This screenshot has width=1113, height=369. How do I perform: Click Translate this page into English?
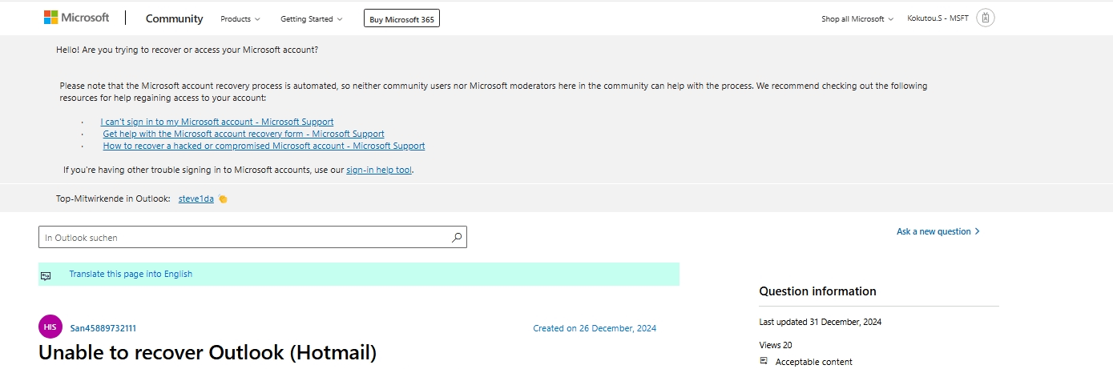tap(131, 274)
